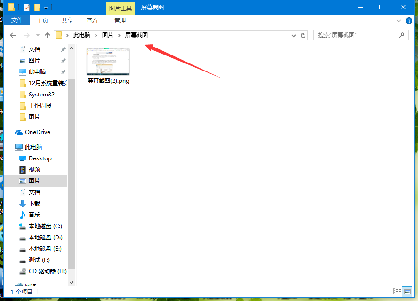
Task: Click the pin icon beside 文档
Action: 64,49
